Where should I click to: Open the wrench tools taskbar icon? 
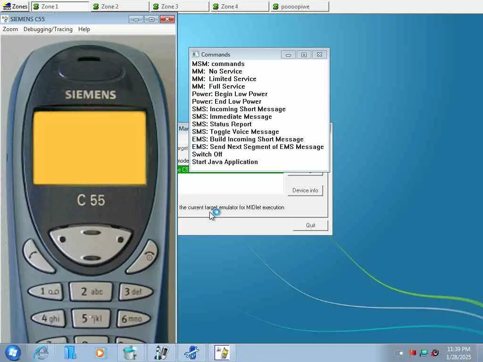click(x=192, y=353)
